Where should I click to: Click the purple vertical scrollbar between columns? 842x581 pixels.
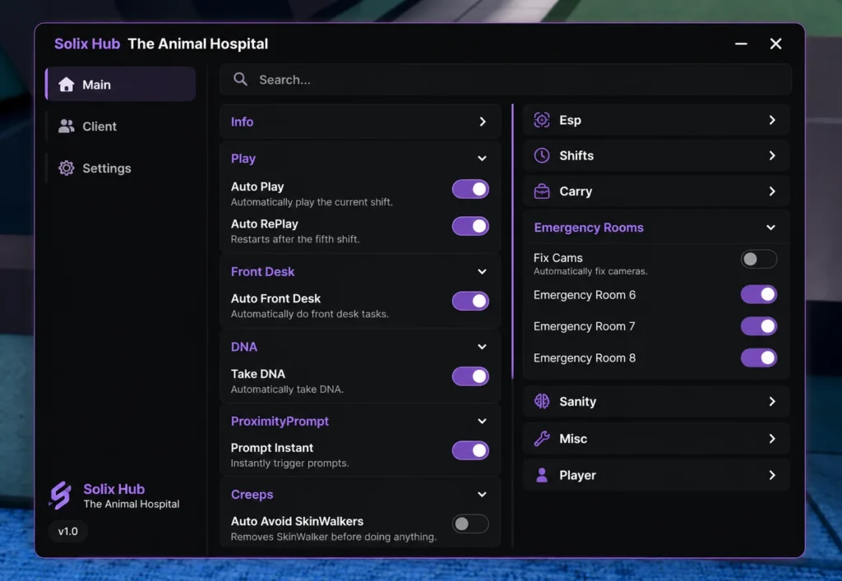512,242
